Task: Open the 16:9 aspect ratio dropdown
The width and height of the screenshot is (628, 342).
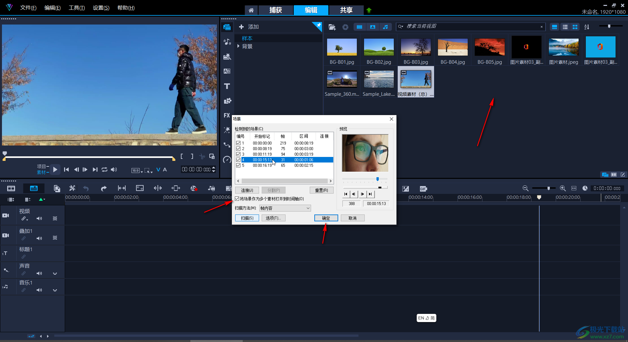Action: click(137, 170)
